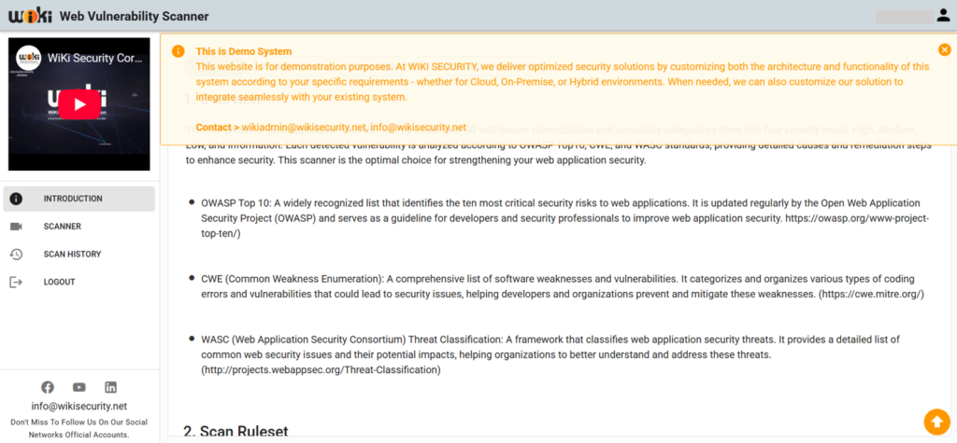Log out using the Logout item
This screenshot has width=957, height=443.
[x=59, y=282]
